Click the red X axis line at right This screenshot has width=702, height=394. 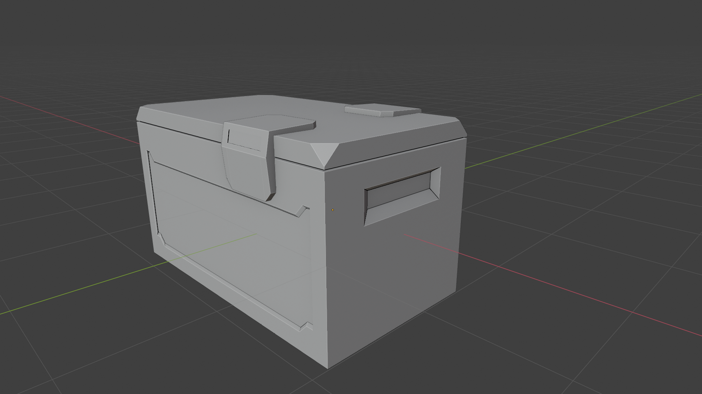pyautogui.click(x=585, y=296)
